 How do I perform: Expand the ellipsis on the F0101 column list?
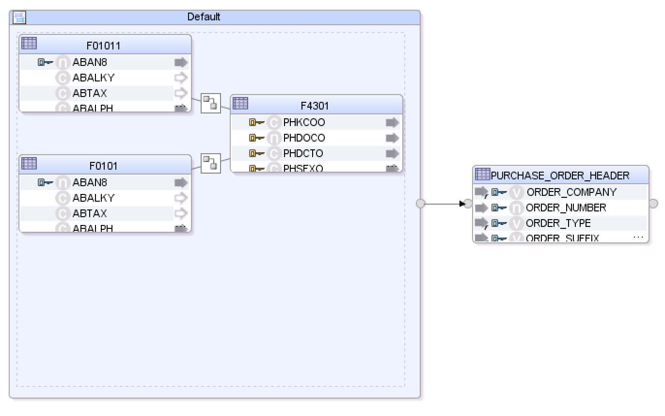(x=182, y=228)
